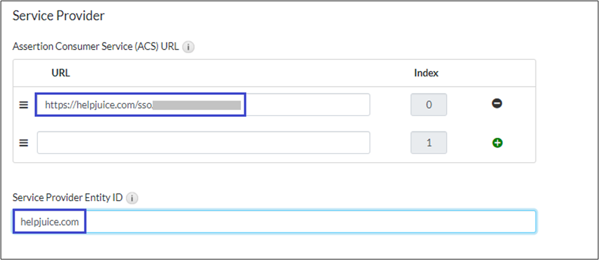Click the Service Provider Entity ID label text
The image size is (599, 260).
point(69,198)
